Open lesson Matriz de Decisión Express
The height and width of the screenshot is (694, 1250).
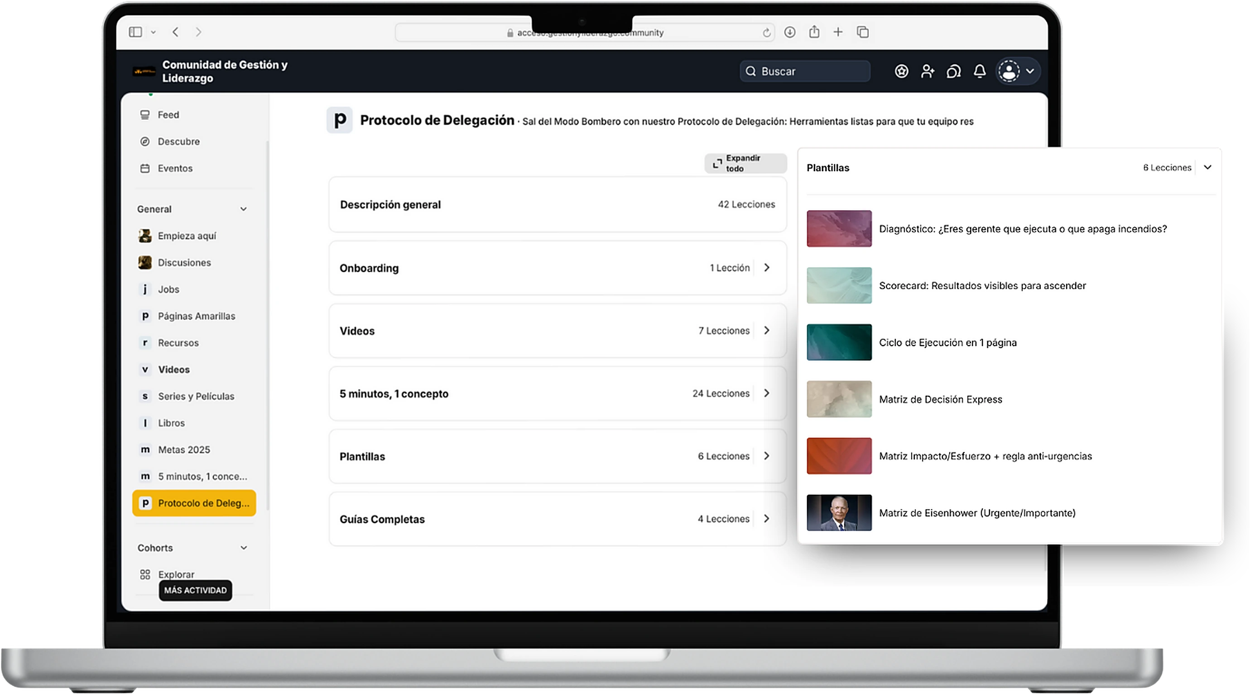coord(940,399)
